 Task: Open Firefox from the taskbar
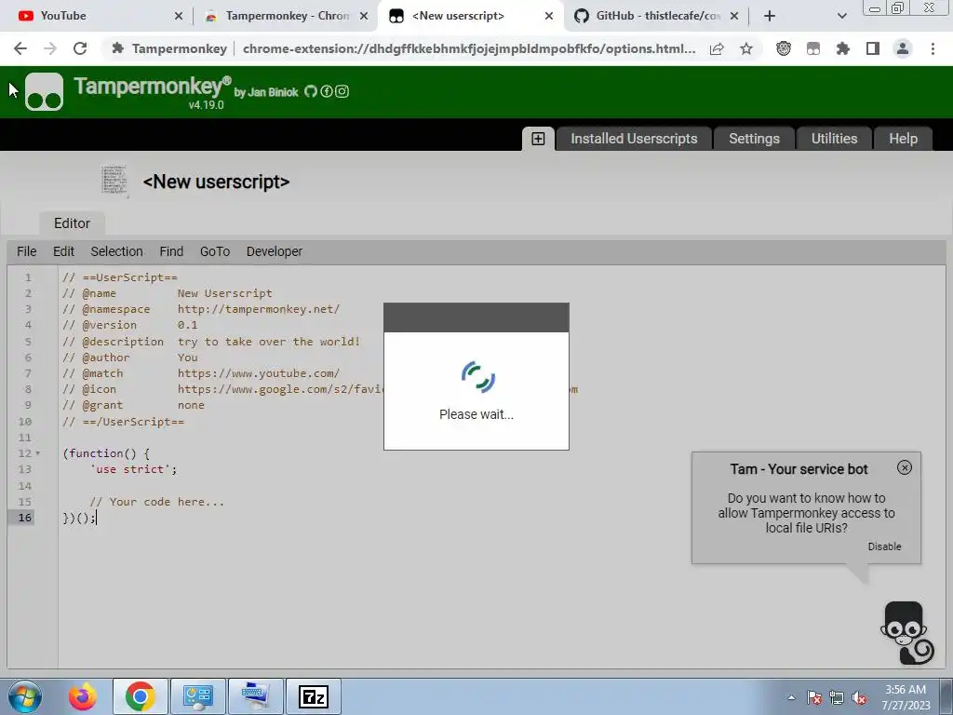83,696
